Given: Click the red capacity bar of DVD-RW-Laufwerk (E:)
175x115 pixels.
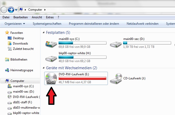Looking at the screenshot, I should [82, 78].
